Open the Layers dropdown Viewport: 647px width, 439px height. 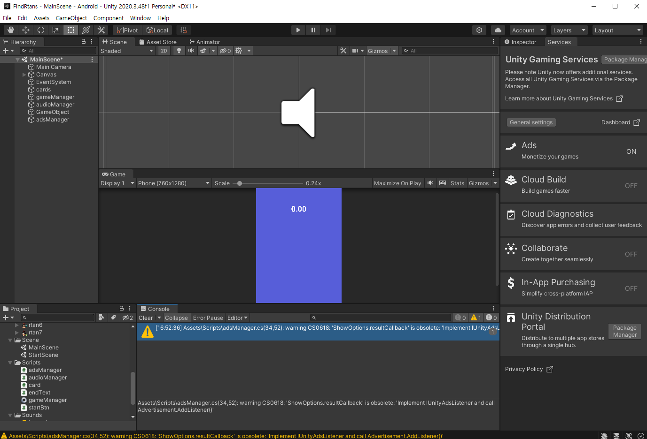[569, 30]
